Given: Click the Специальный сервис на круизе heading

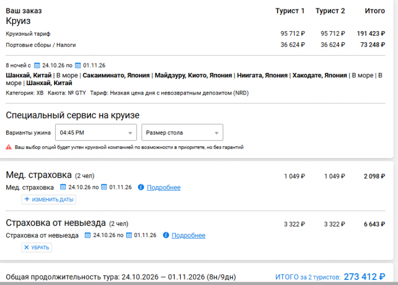Looking at the screenshot, I should 73,115.
